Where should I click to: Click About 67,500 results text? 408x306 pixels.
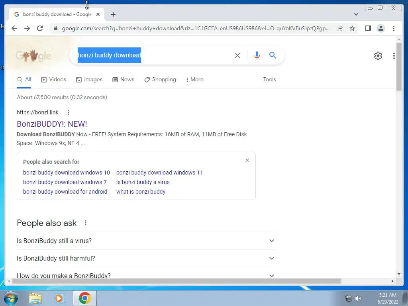tap(62, 97)
